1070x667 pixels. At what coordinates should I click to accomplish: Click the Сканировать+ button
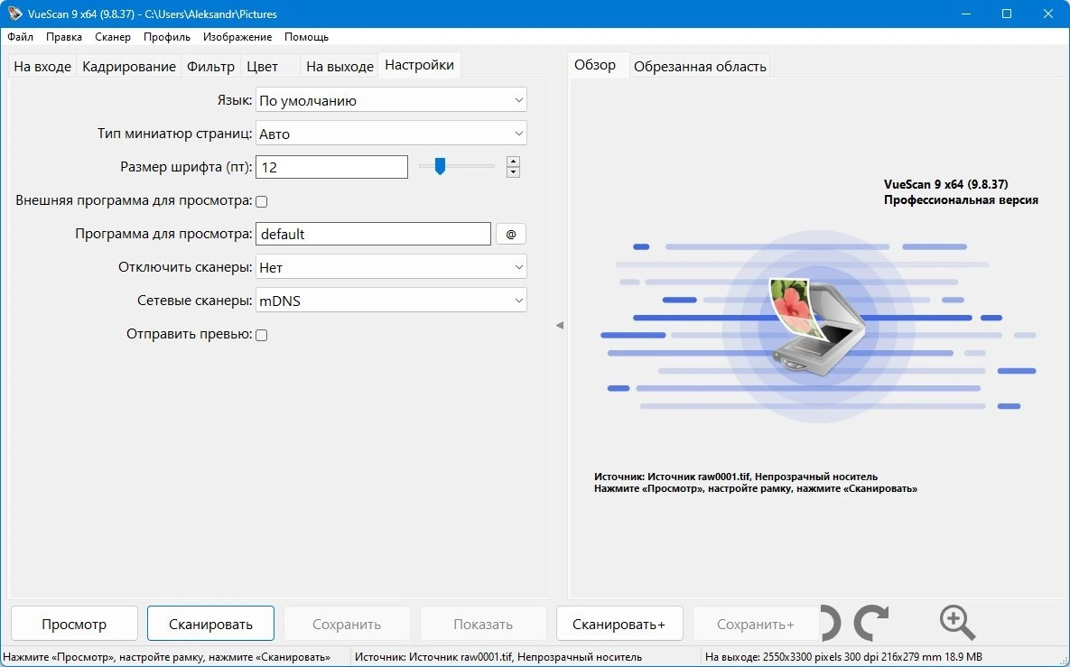click(619, 624)
